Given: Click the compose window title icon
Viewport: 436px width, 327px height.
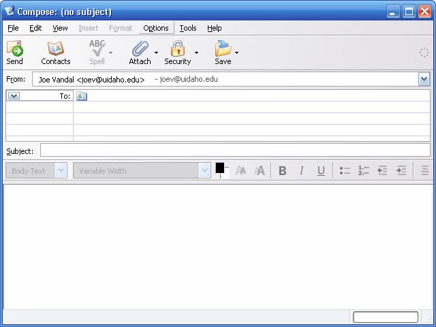Looking at the screenshot, I should point(10,11).
